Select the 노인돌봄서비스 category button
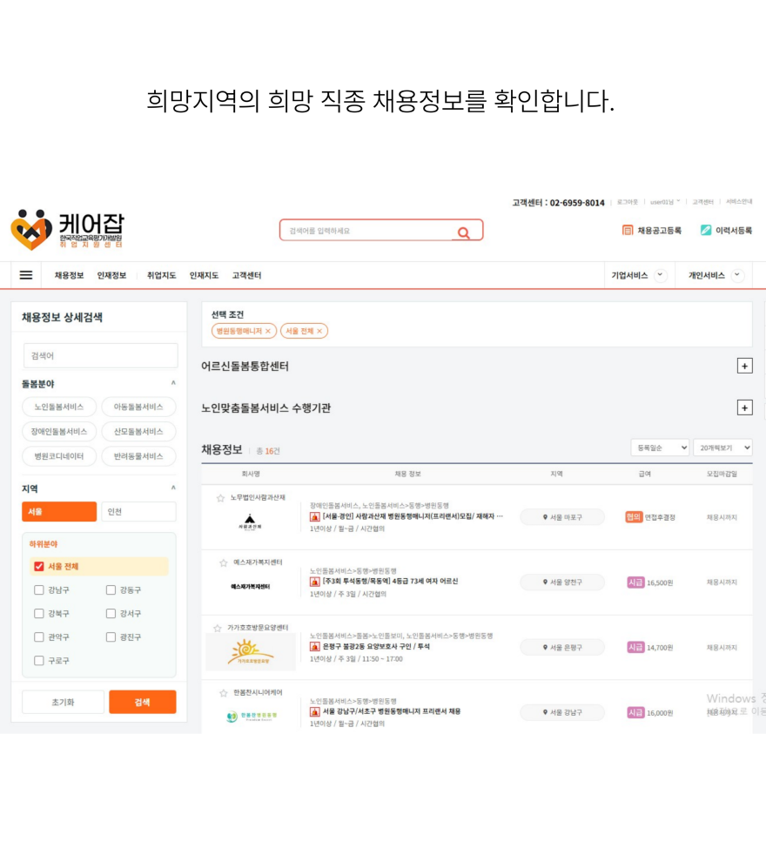Screen dimensions: 766x862 [x=59, y=407]
